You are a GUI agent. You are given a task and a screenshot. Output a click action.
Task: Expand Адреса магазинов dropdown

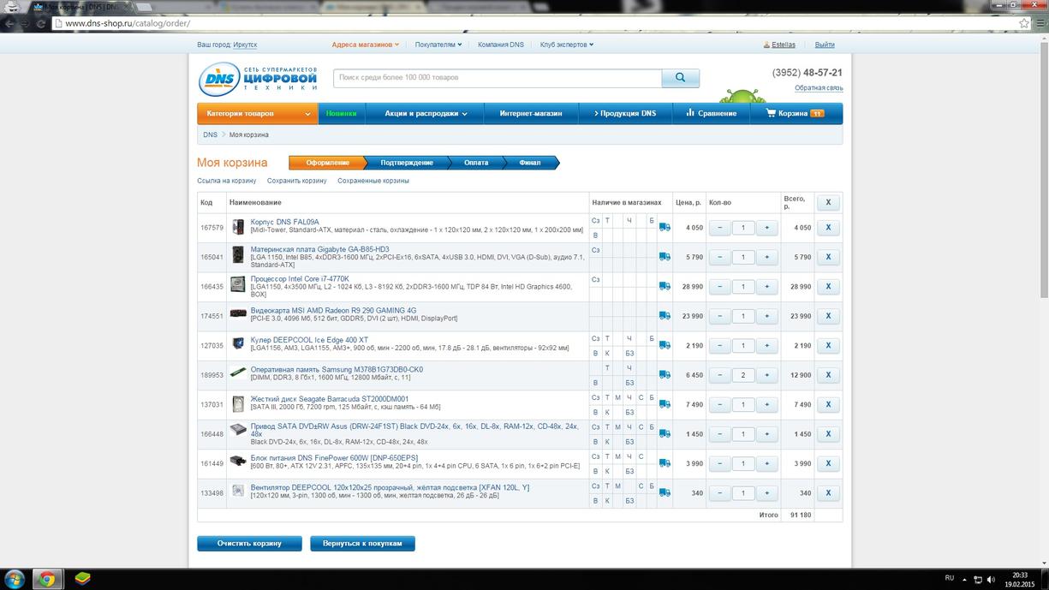(x=366, y=45)
